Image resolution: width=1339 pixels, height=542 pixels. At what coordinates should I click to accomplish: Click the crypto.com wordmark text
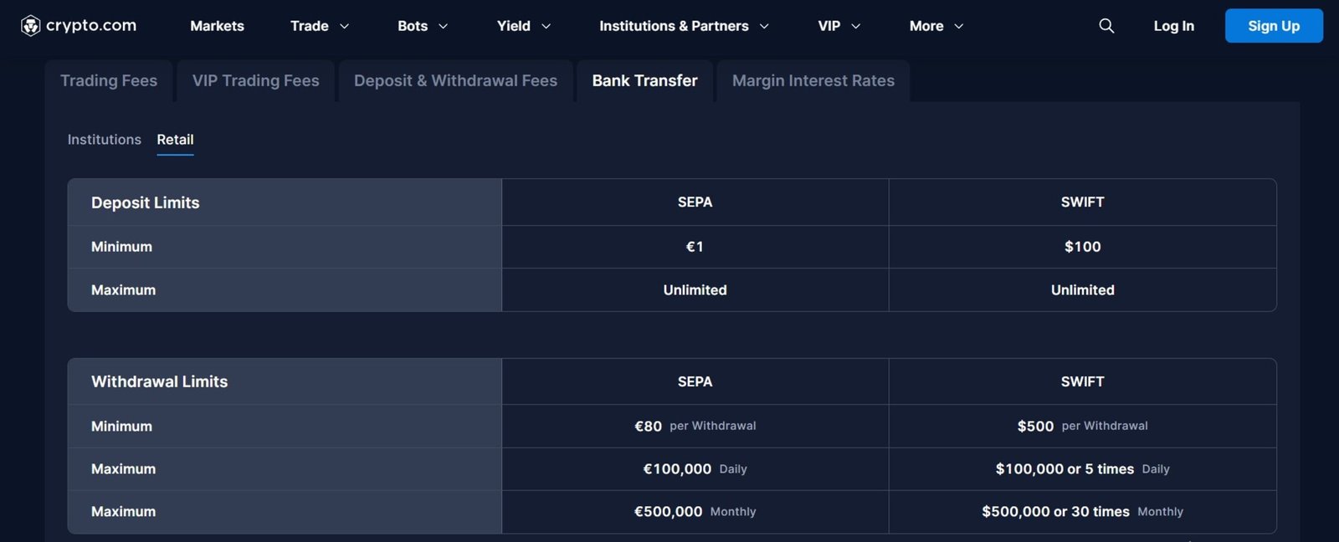(x=91, y=26)
